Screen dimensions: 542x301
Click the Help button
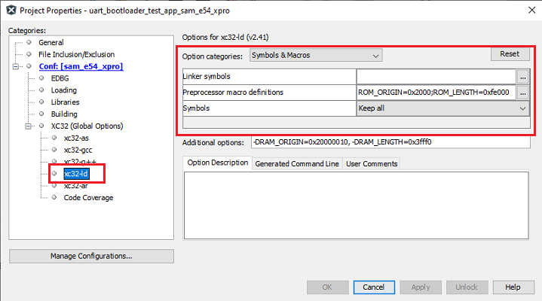click(x=513, y=287)
